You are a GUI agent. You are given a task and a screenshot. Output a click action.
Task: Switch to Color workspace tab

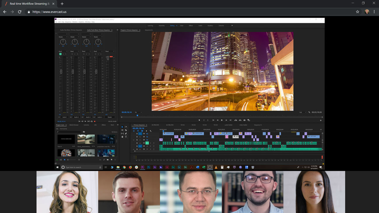click(182, 26)
